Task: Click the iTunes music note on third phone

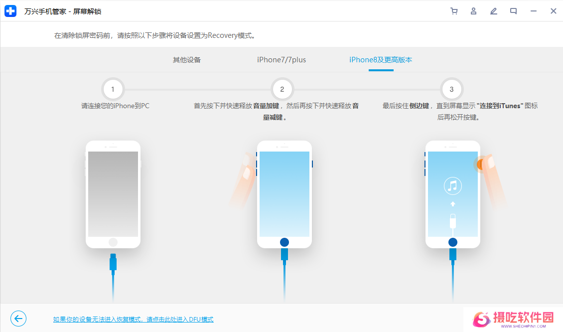Action: tap(452, 186)
